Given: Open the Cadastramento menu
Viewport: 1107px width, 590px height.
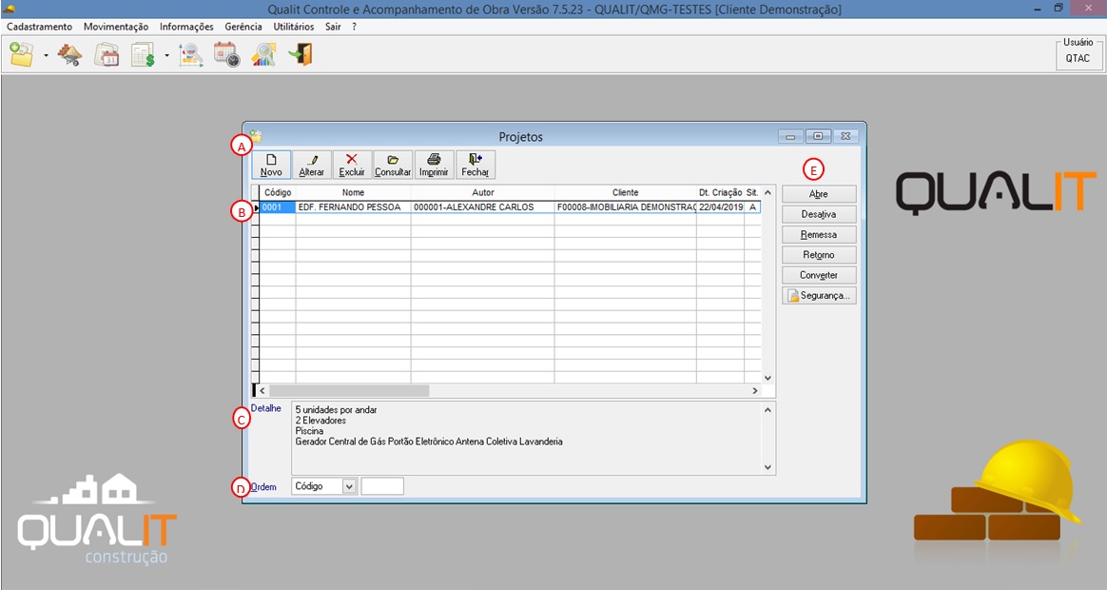Looking at the screenshot, I should coord(40,26).
